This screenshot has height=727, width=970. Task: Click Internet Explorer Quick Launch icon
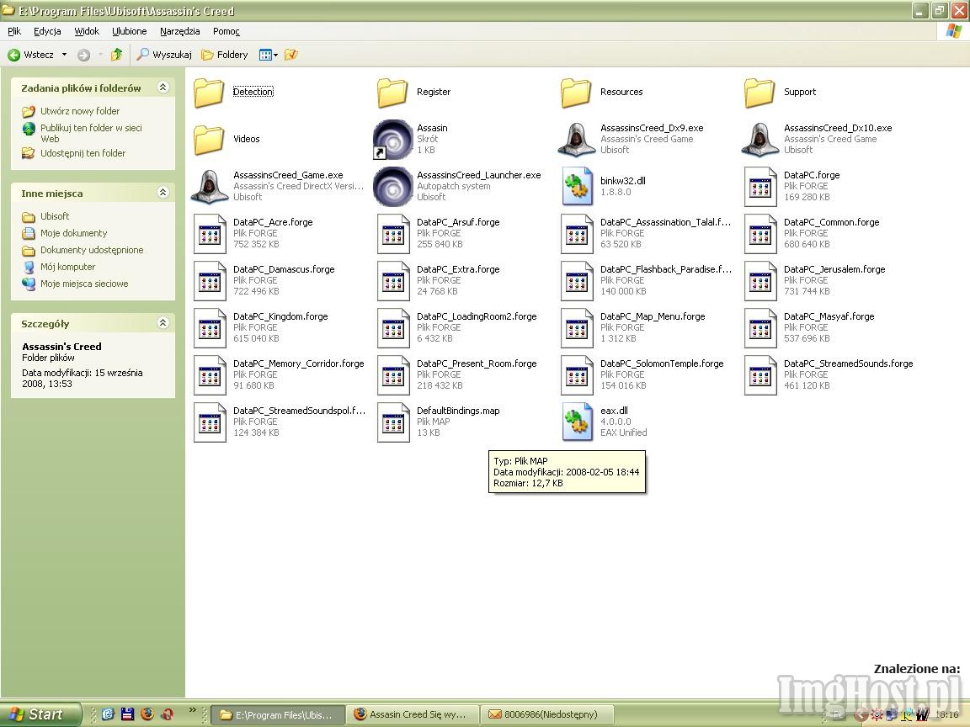click(108, 714)
